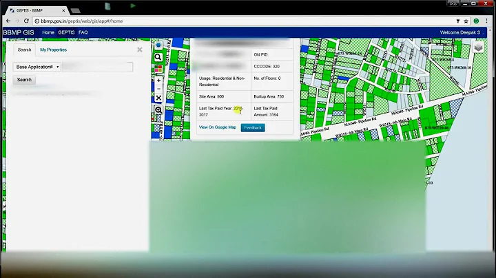Click the Usage: Residential & Non-Residential cell
Image resolution: width=496 pixels, height=278 pixels.
(x=224, y=81)
